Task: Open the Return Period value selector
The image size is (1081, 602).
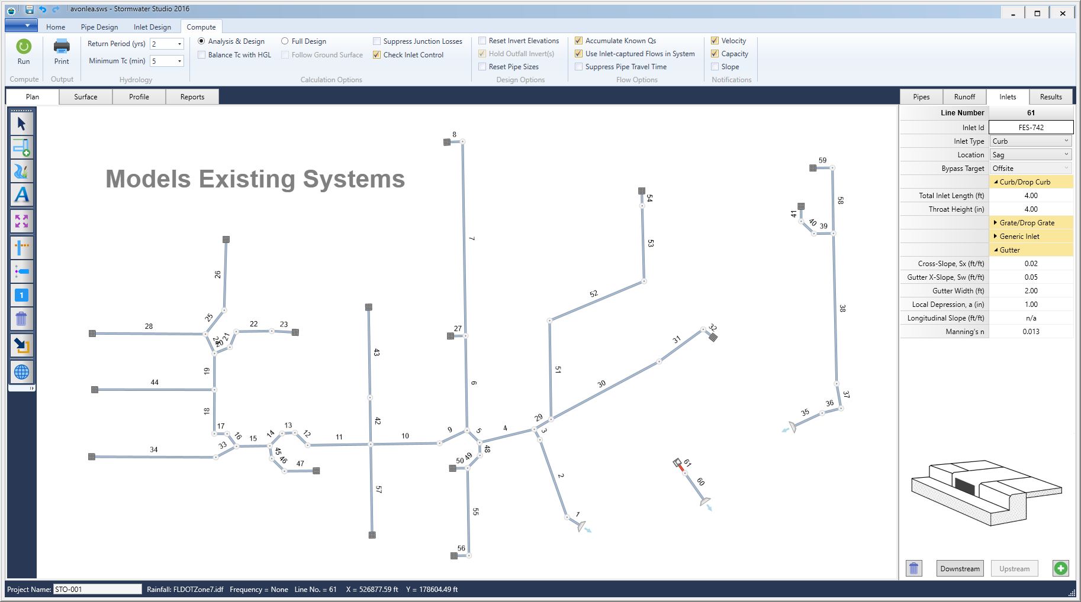Action: [x=179, y=43]
